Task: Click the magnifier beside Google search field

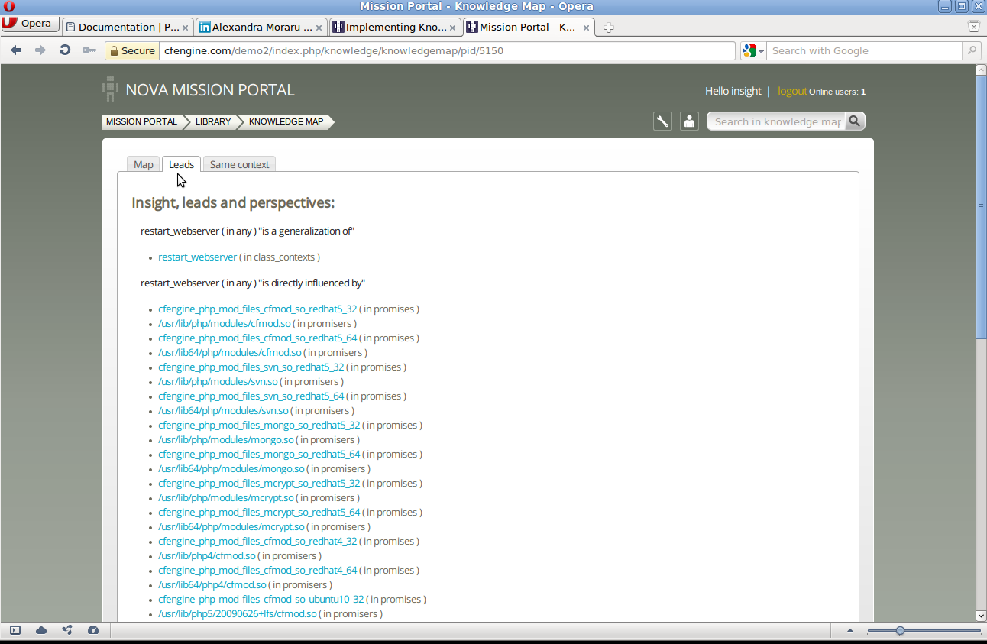Action: 972,50
